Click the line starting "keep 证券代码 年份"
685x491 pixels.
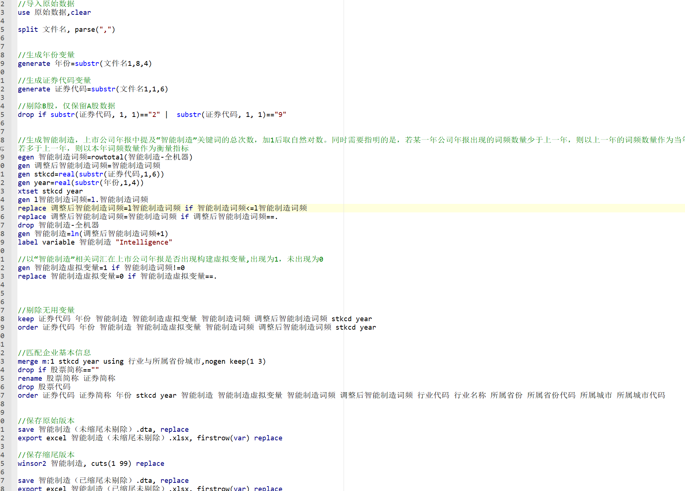tap(195, 319)
